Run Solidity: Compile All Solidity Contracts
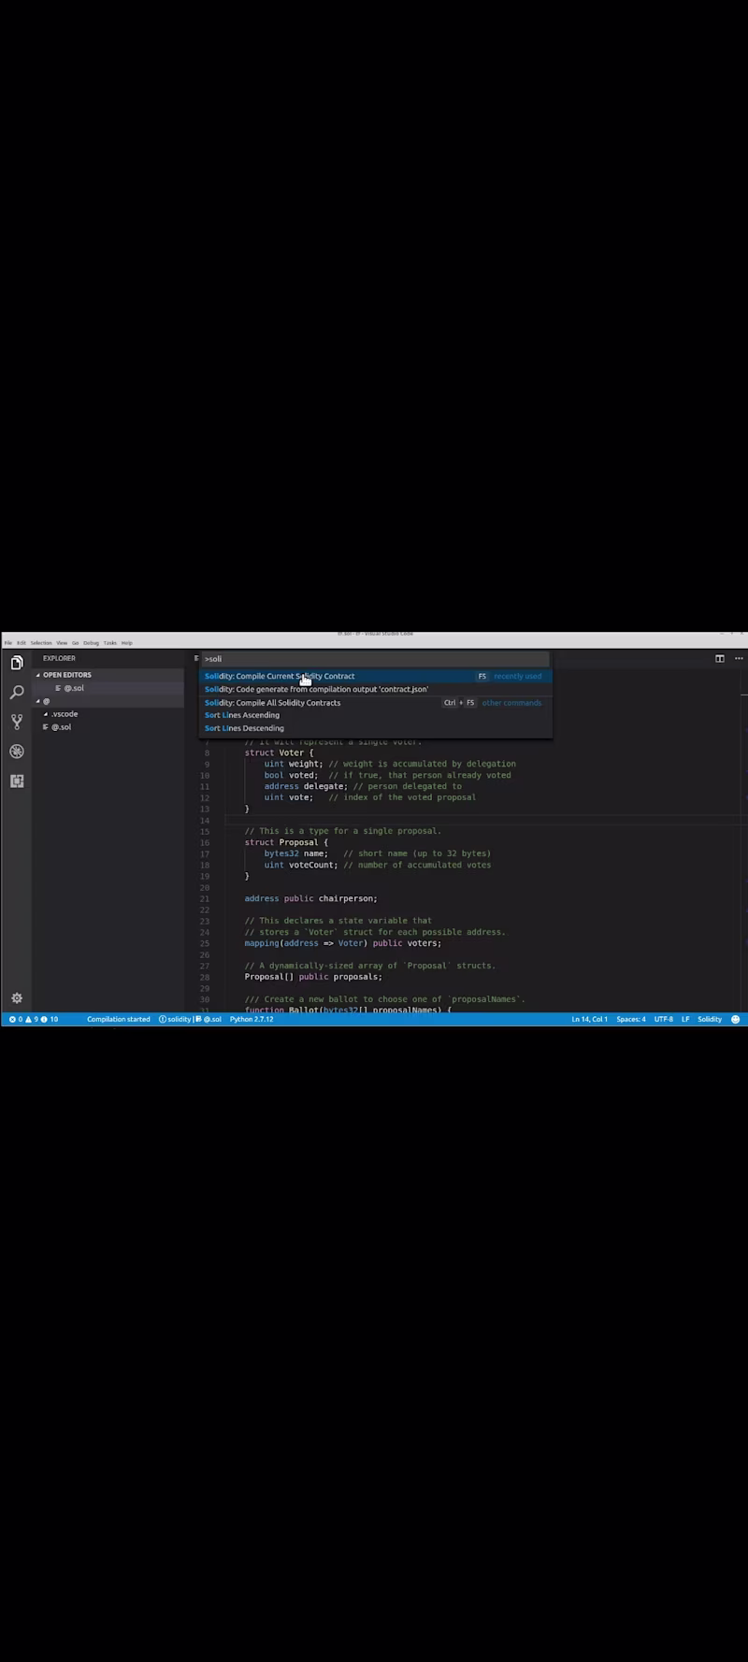Image resolution: width=748 pixels, height=1662 pixels. (x=376, y=703)
